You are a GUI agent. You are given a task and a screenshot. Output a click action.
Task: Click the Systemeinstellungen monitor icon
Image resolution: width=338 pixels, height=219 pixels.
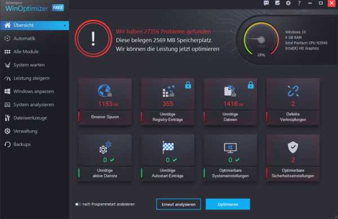click(x=230, y=148)
